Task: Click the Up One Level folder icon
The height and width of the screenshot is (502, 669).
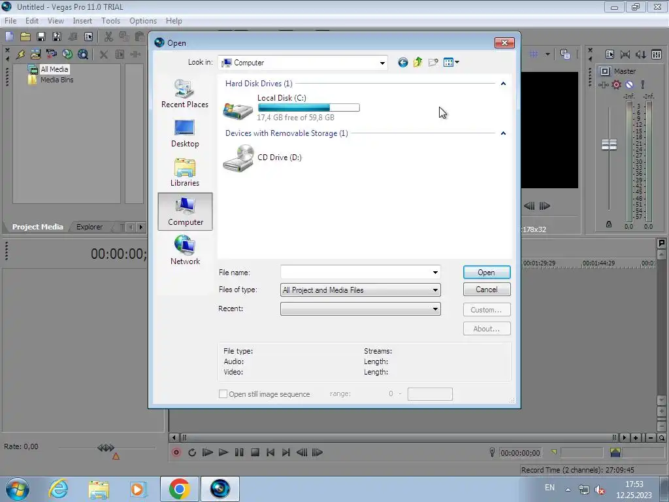Action: 417,62
